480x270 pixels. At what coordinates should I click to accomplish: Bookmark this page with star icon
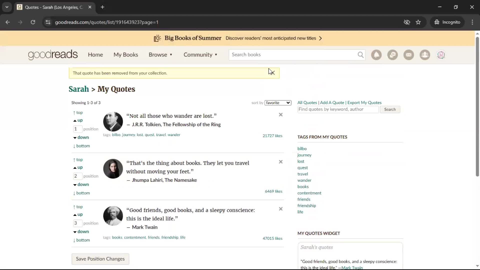(x=418, y=22)
